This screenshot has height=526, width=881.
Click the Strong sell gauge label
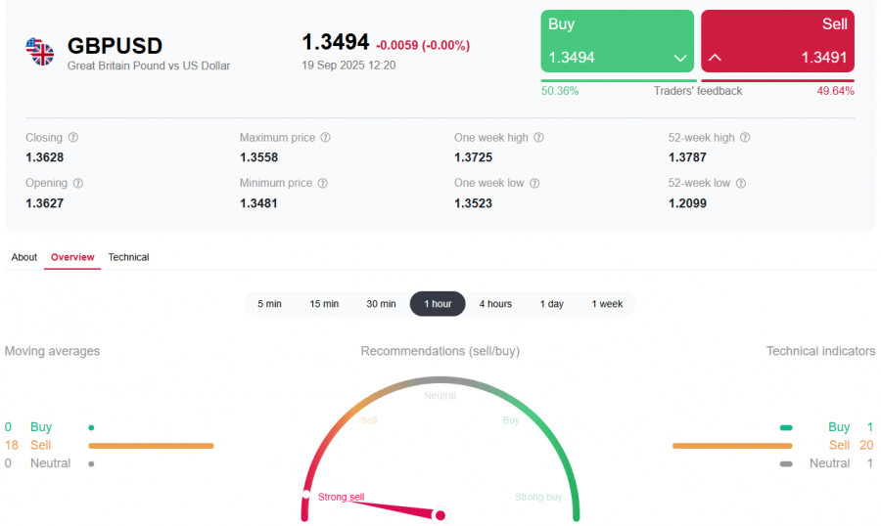(341, 497)
